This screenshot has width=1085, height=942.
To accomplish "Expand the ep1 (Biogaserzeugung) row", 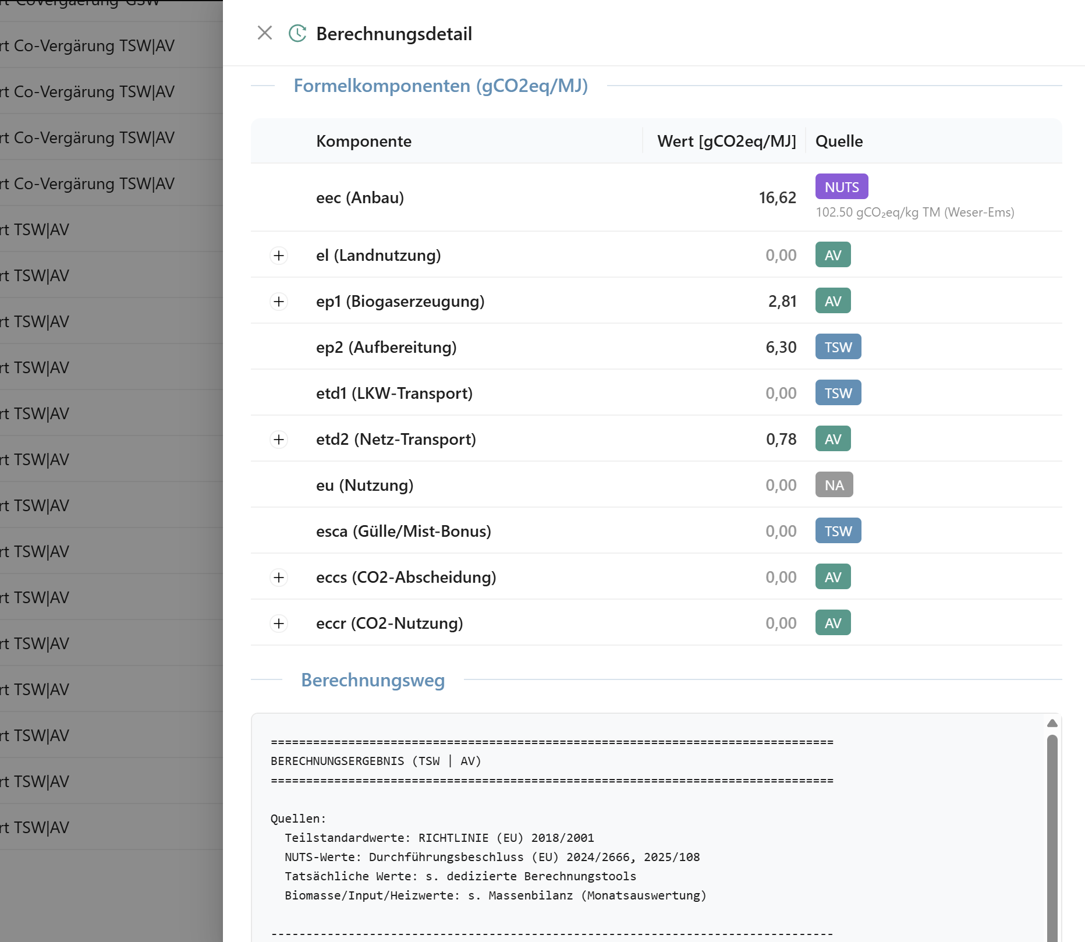I will [x=279, y=302].
